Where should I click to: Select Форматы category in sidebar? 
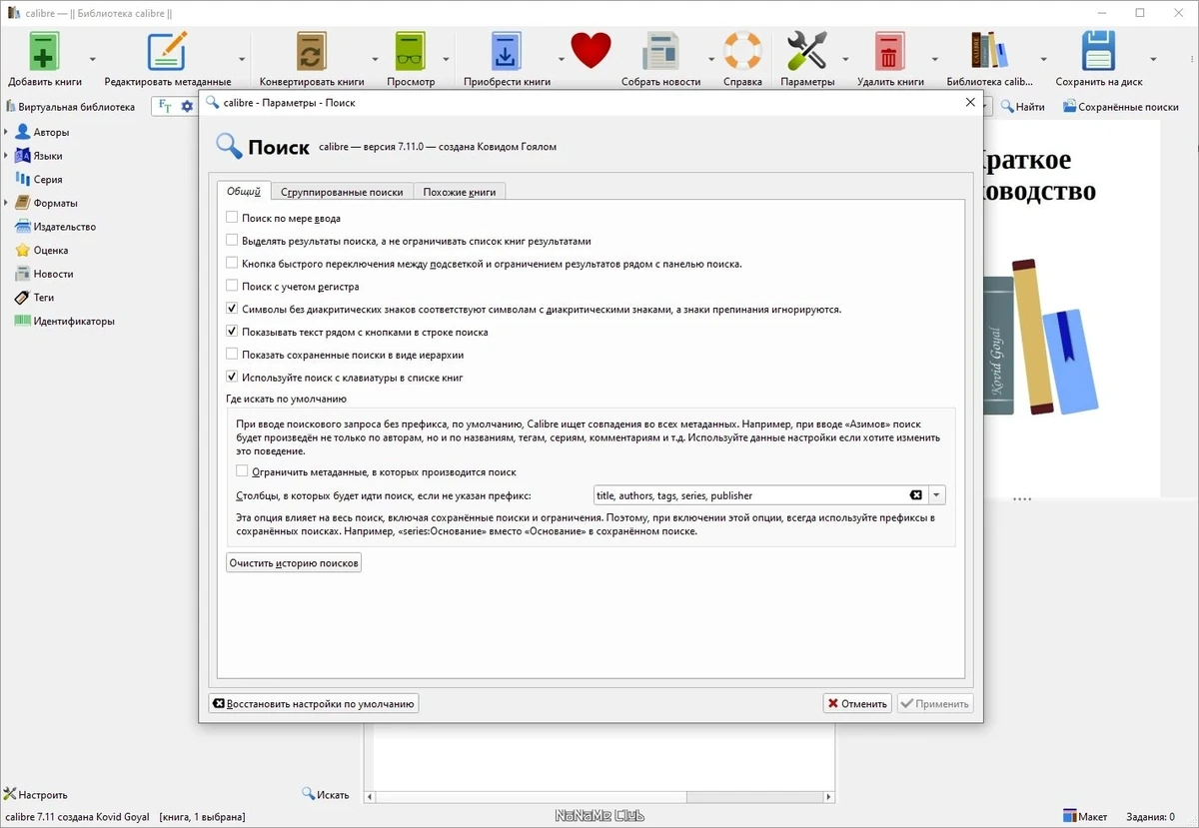(45, 203)
